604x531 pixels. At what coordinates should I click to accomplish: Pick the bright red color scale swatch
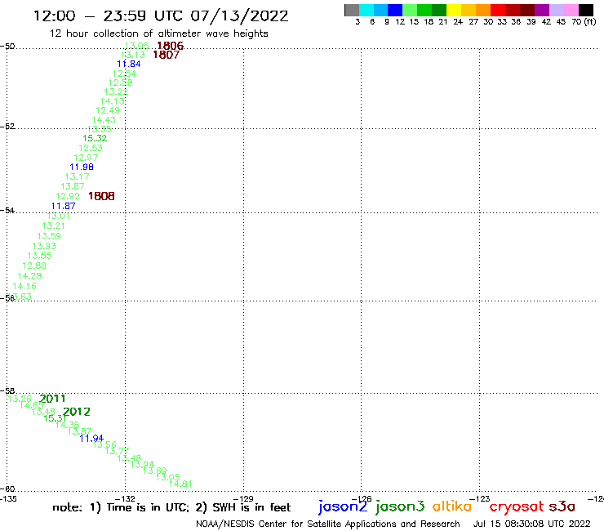498,10
